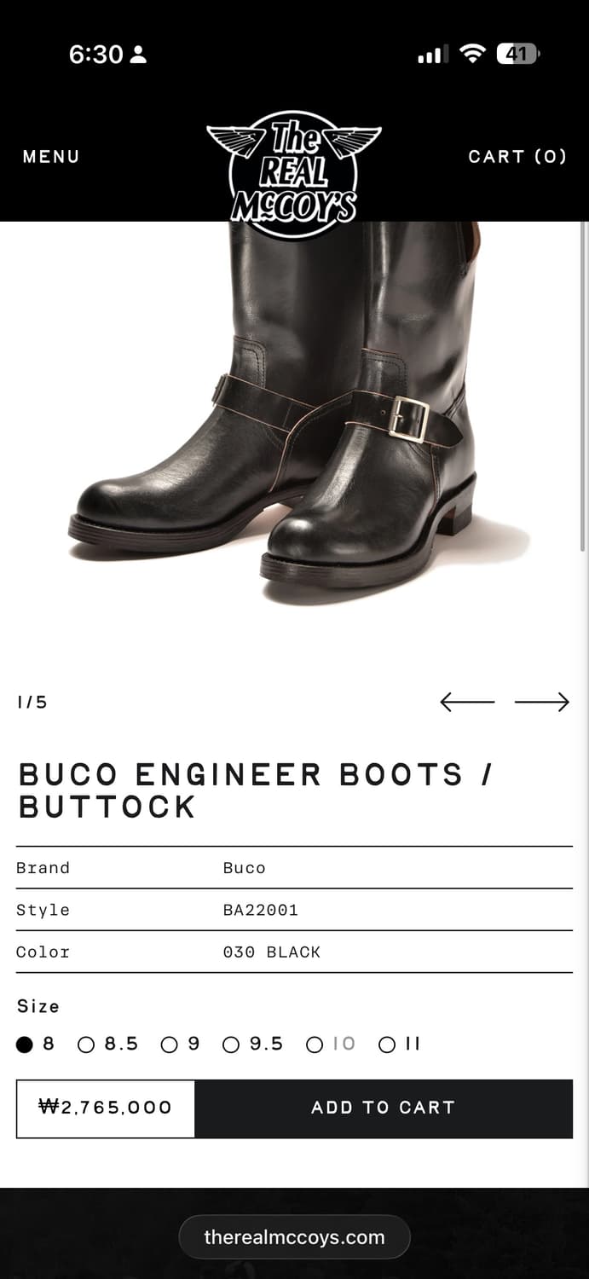Open CART (0)
The width and height of the screenshot is (589, 1279).
pos(517,157)
